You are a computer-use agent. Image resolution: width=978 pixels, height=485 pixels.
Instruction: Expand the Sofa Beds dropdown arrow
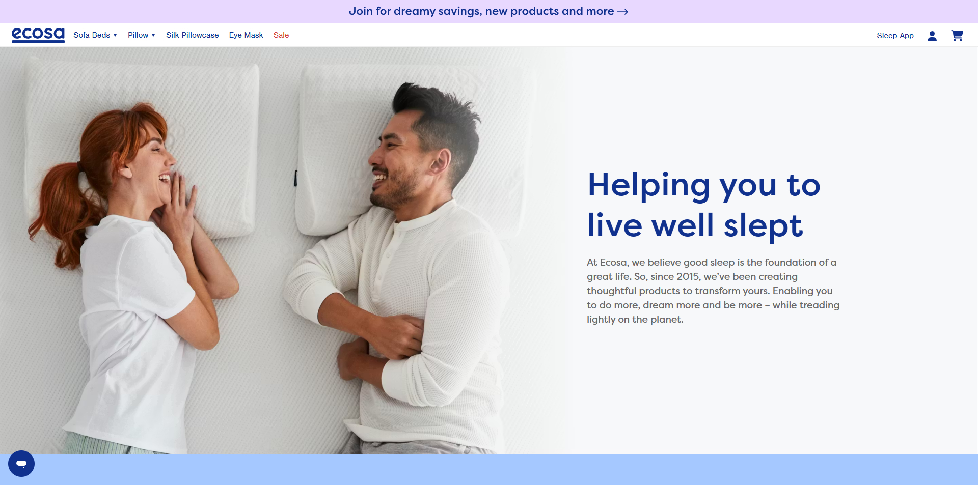coord(115,35)
